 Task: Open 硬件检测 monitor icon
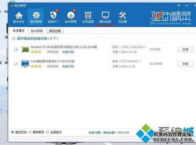[x=105, y=17]
